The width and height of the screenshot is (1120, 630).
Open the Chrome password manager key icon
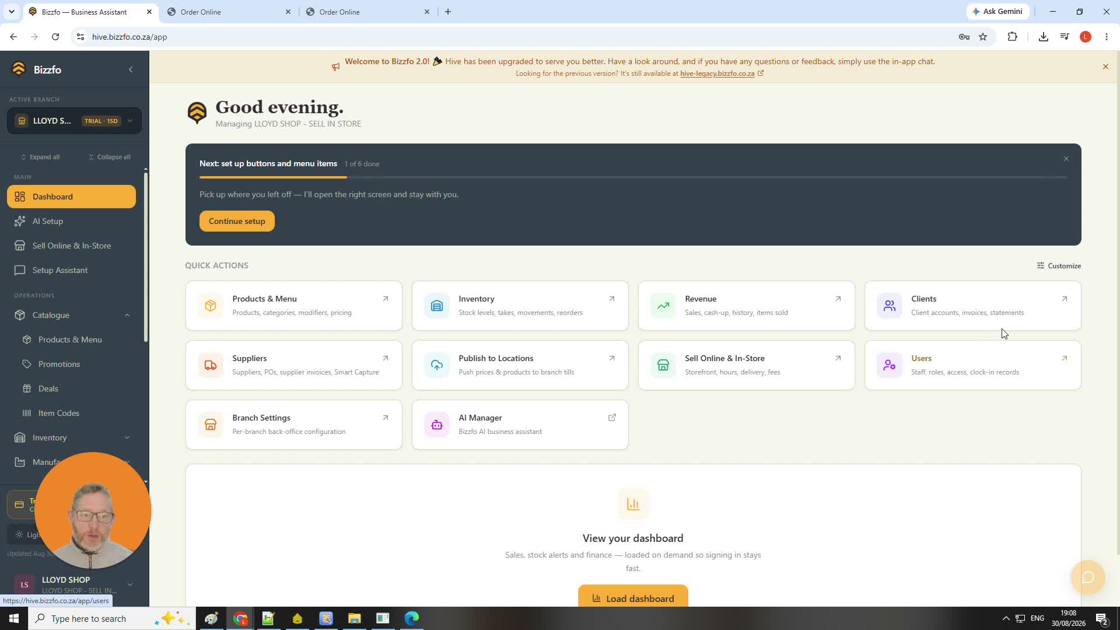coord(964,37)
